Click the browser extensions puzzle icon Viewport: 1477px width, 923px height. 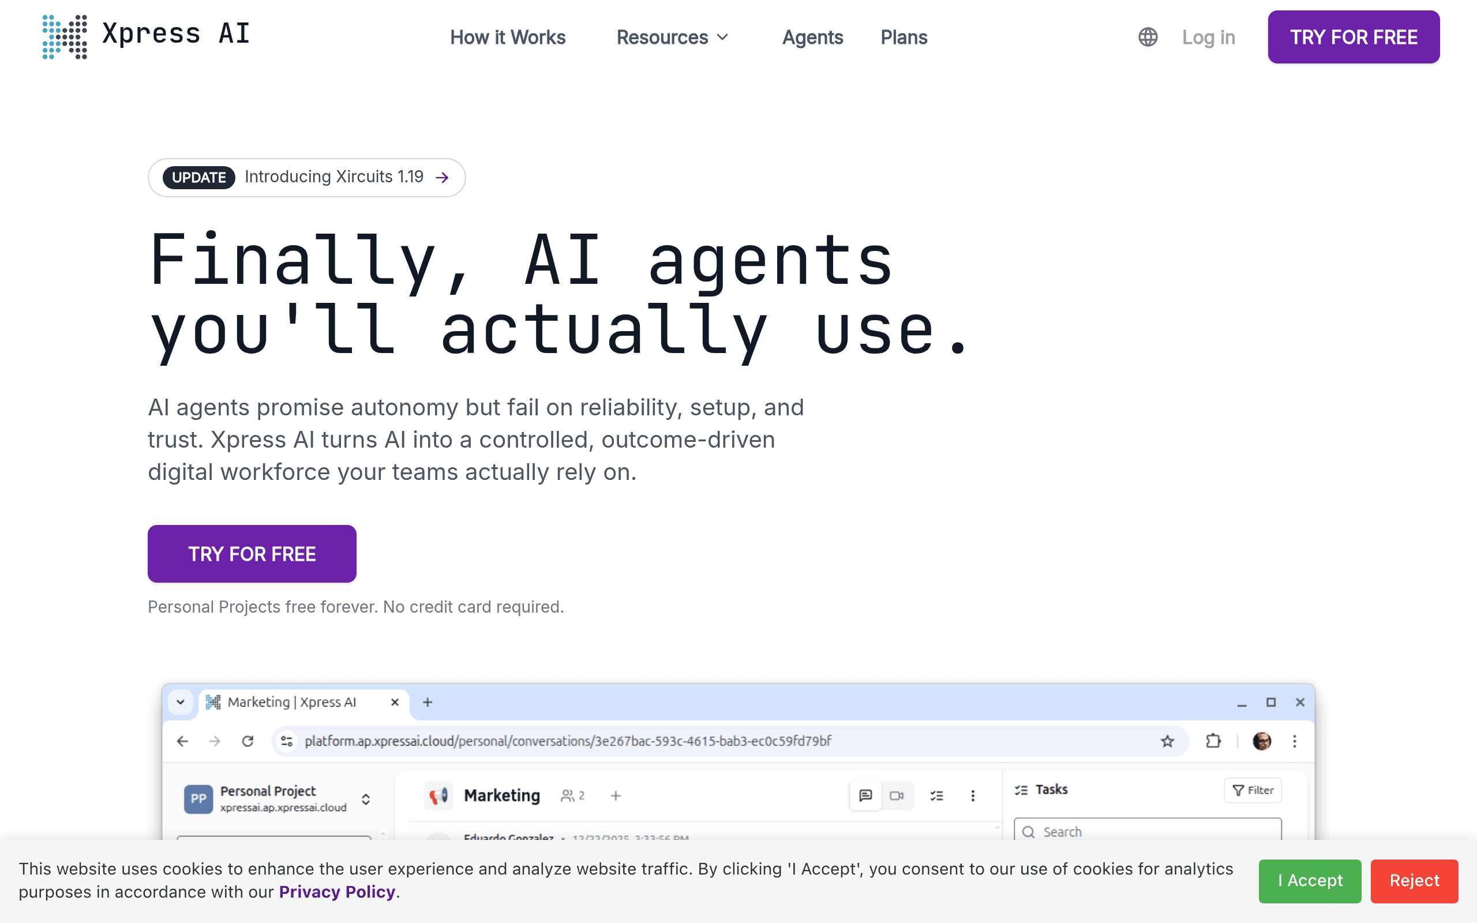[1213, 741]
